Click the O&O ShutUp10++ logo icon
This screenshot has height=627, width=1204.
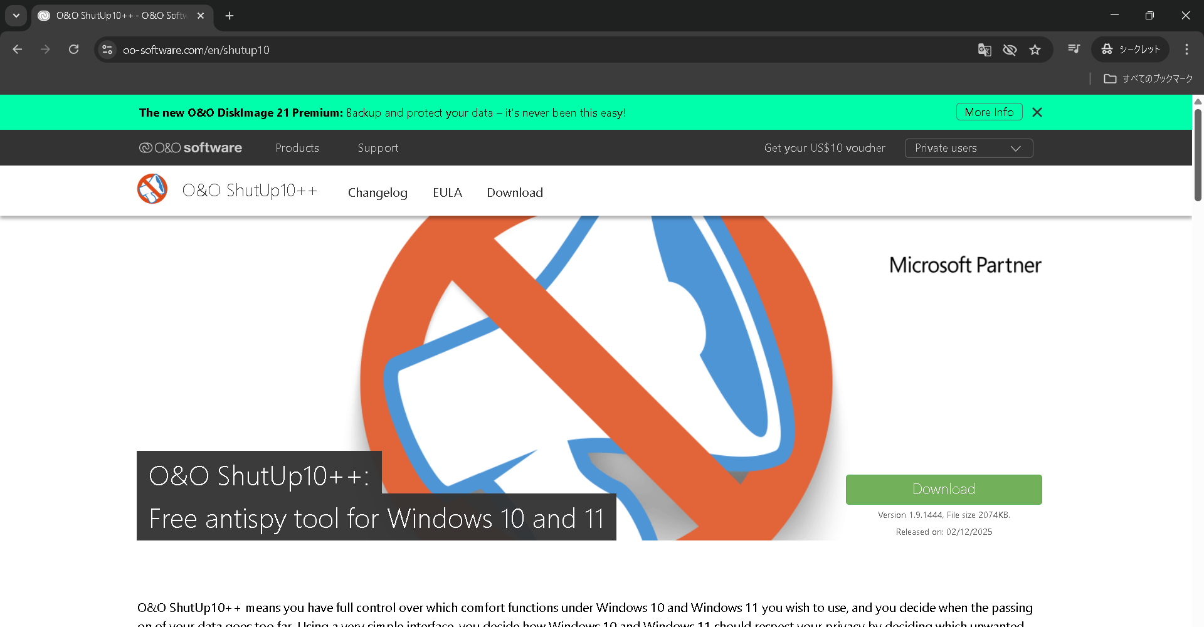pos(152,189)
